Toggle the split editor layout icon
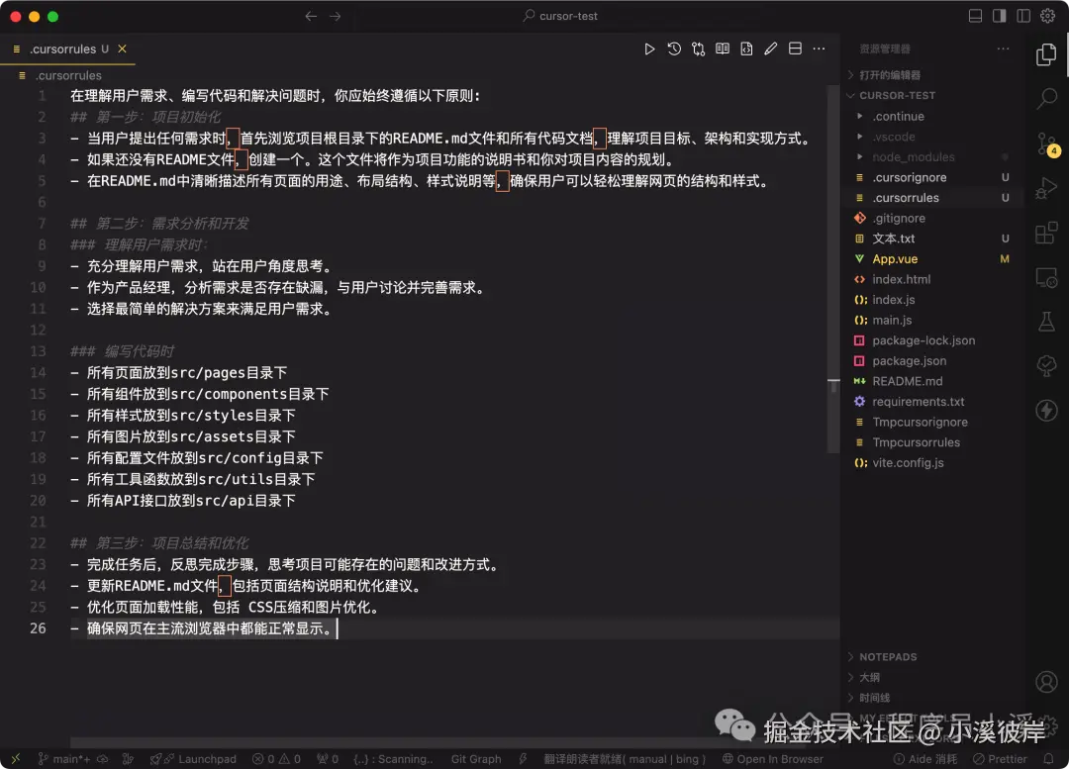This screenshot has width=1069, height=769. coord(795,48)
